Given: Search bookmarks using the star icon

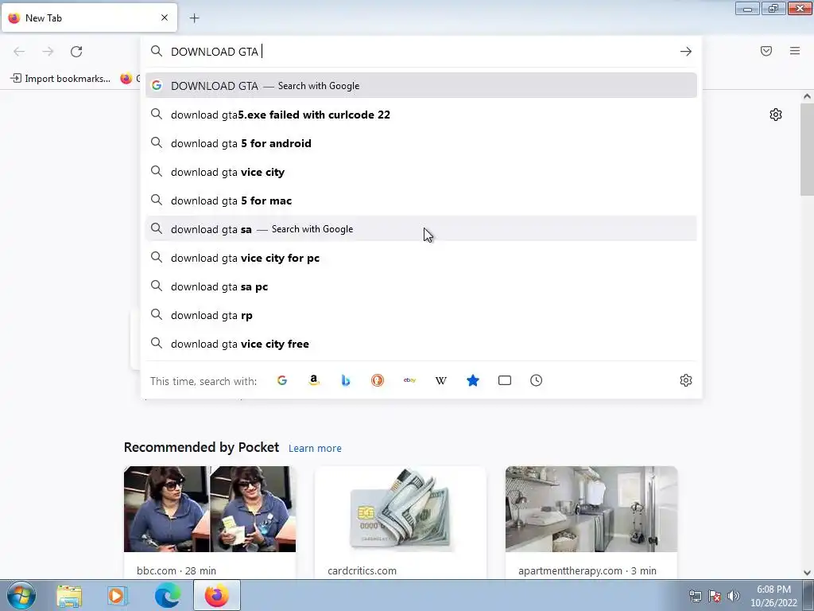Looking at the screenshot, I should pos(473,380).
